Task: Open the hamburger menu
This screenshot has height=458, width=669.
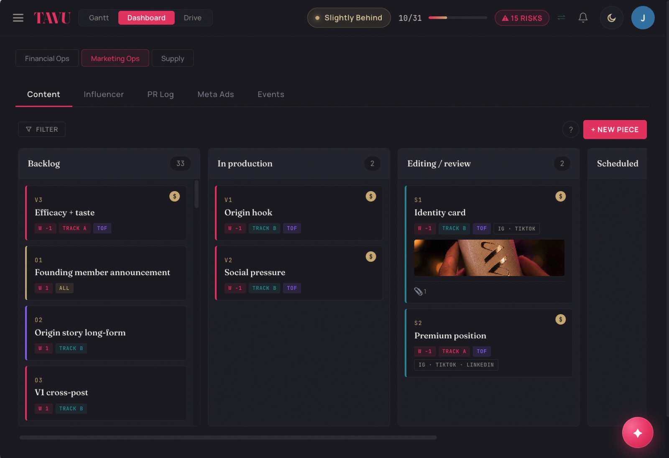Action: [x=18, y=18]
